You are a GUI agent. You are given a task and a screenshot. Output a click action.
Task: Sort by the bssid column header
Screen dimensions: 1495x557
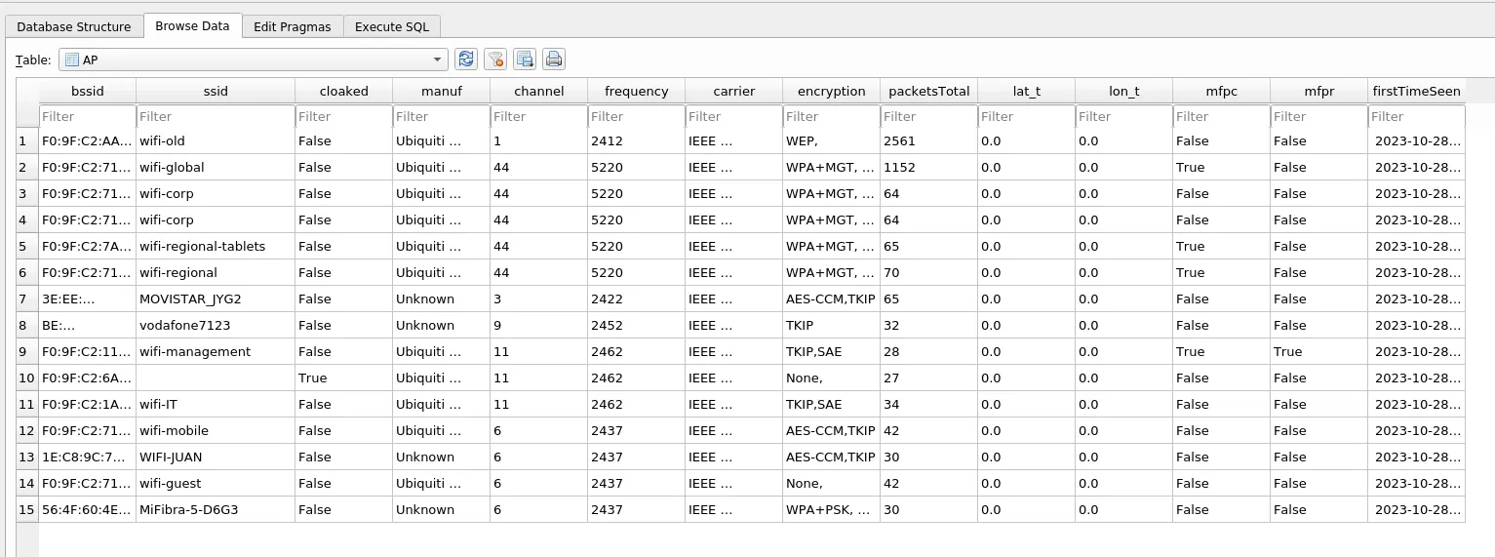coord(88,91)
